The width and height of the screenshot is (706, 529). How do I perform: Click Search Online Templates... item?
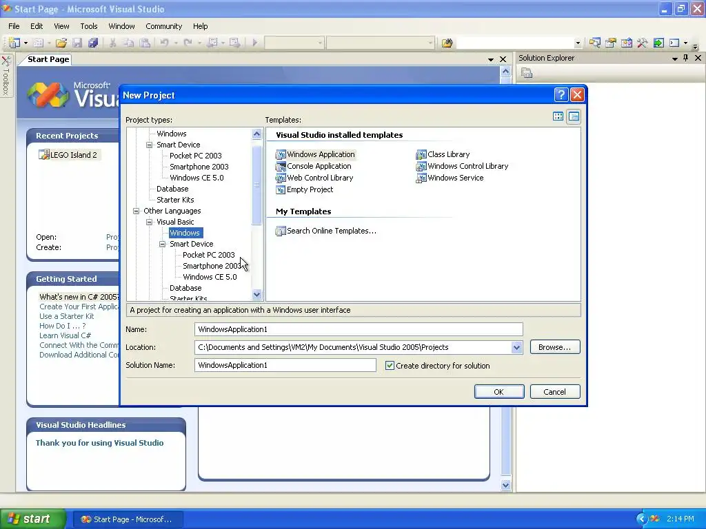coord(326,231)
